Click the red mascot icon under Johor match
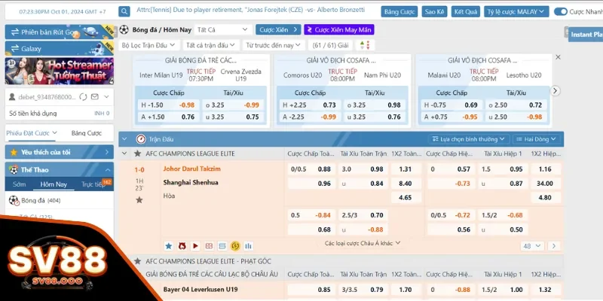The image size is (603, 301). [x=182, y=246]
